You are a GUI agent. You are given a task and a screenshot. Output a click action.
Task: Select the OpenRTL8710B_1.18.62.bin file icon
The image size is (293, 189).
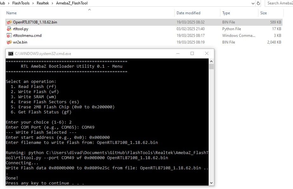pos(9,22)
